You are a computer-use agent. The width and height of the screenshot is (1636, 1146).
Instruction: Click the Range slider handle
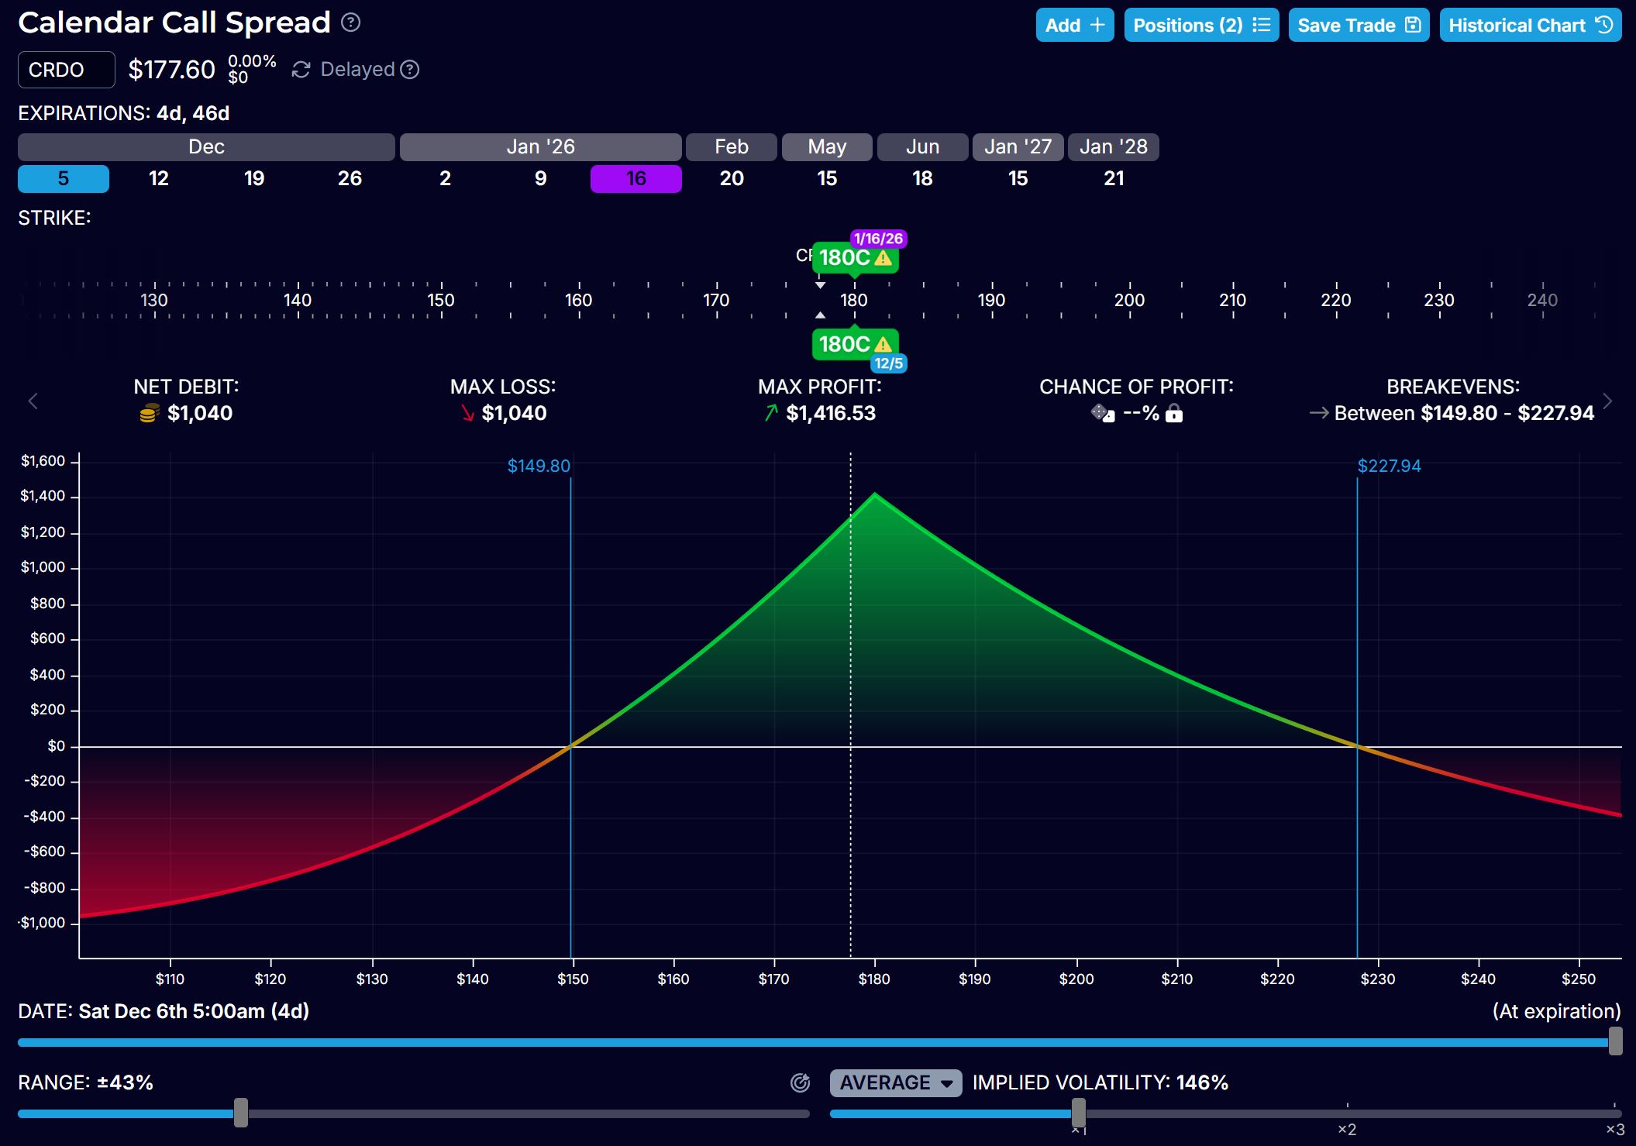241,1113
